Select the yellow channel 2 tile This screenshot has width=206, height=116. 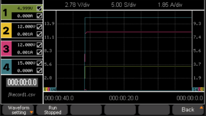coord(6,30)
